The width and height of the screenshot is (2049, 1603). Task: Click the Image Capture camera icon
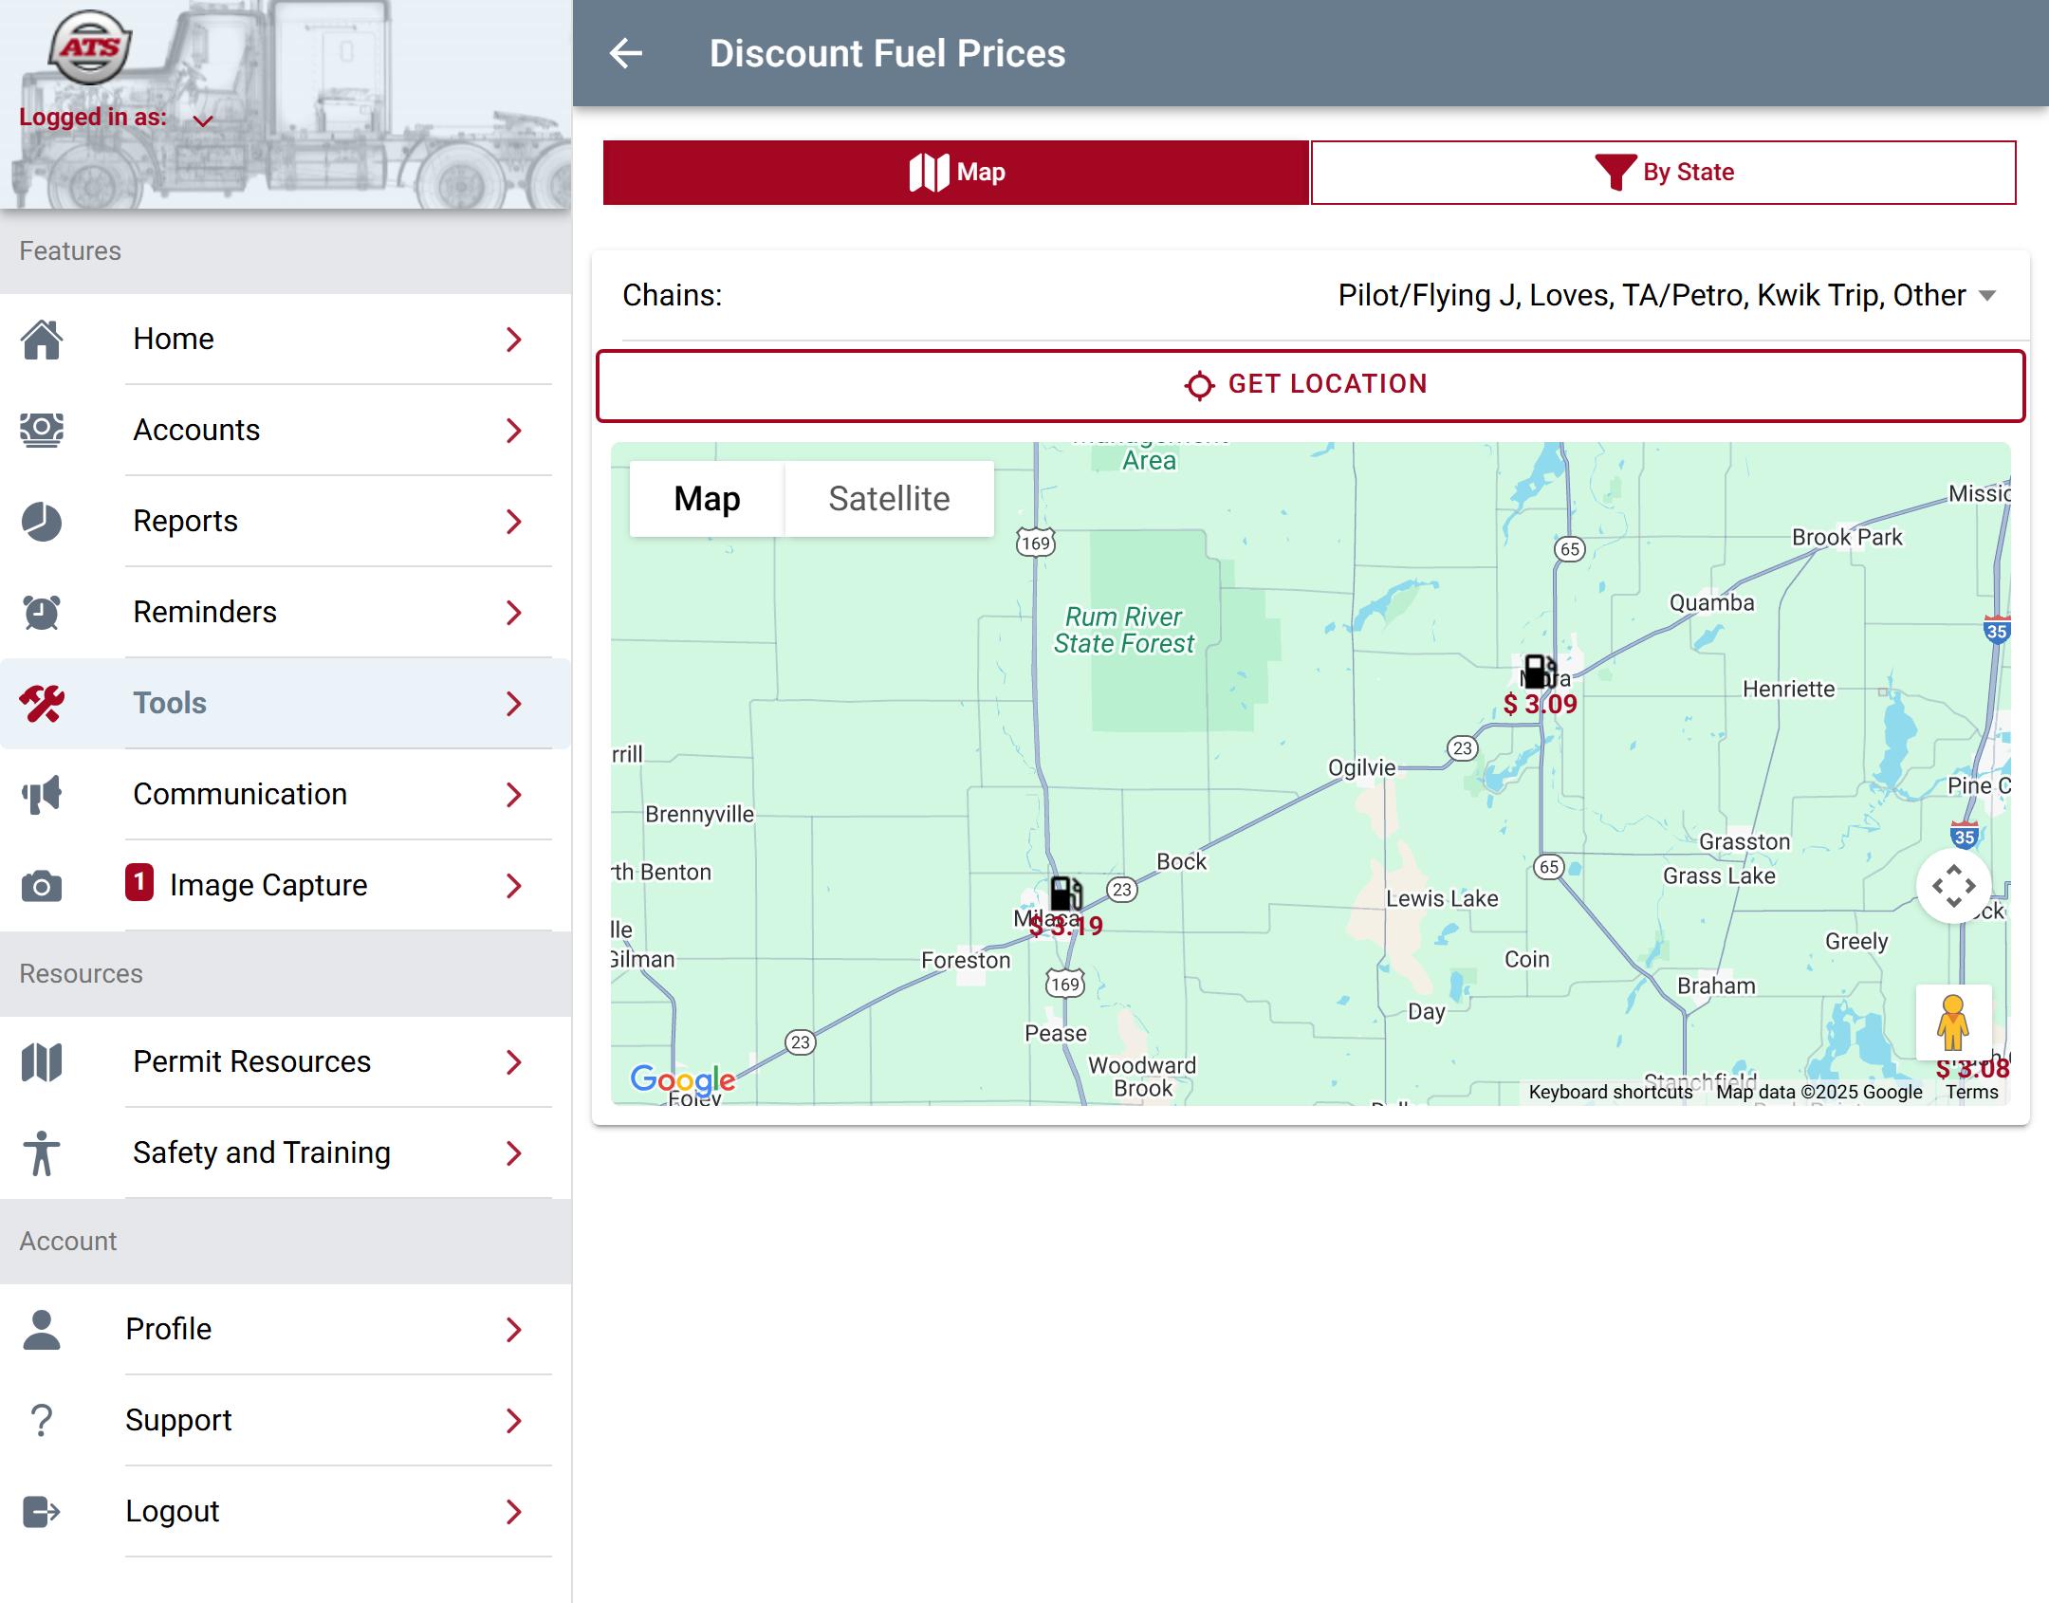(x=42, y=886)
